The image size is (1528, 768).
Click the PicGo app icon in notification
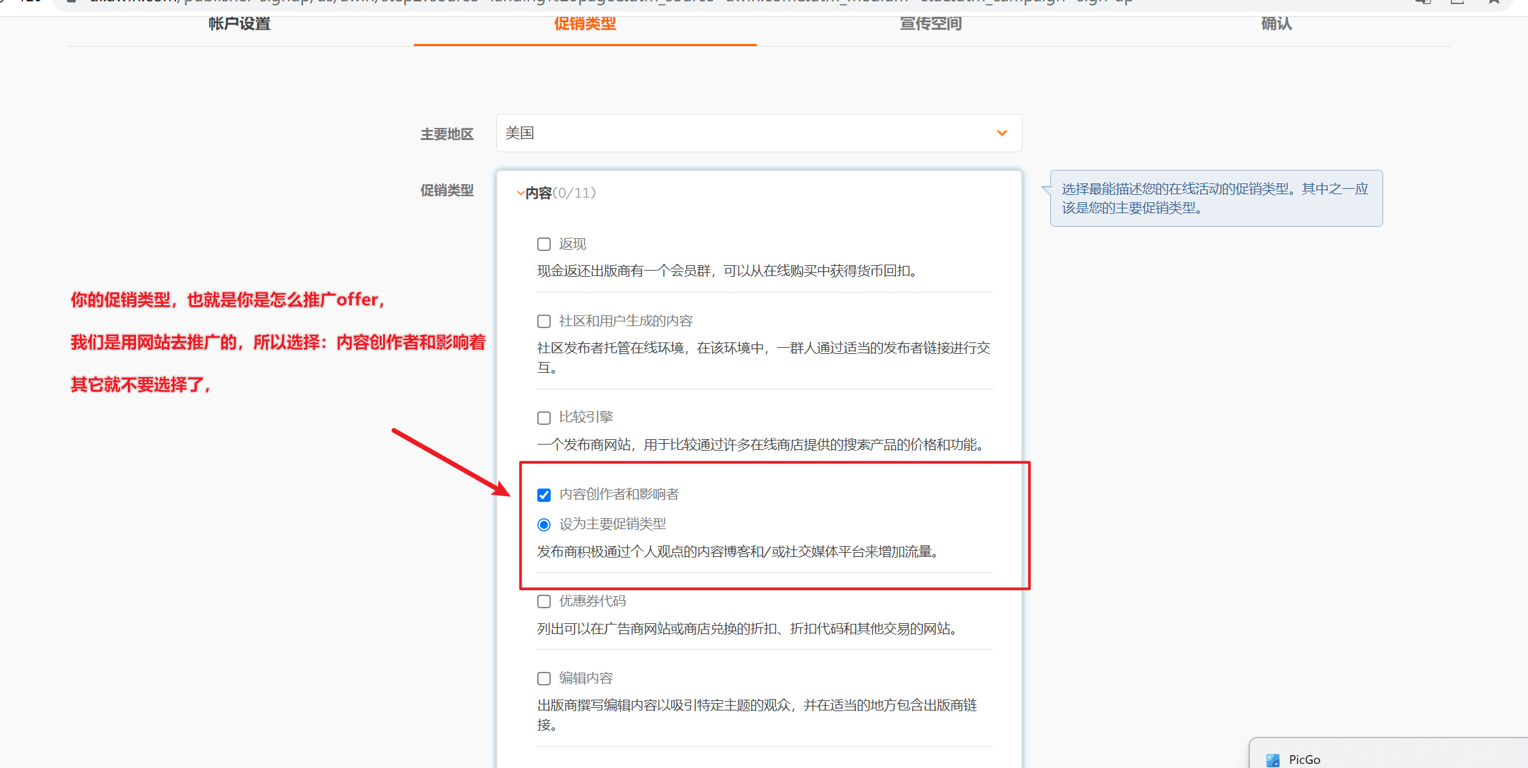tap(1272, 760)
